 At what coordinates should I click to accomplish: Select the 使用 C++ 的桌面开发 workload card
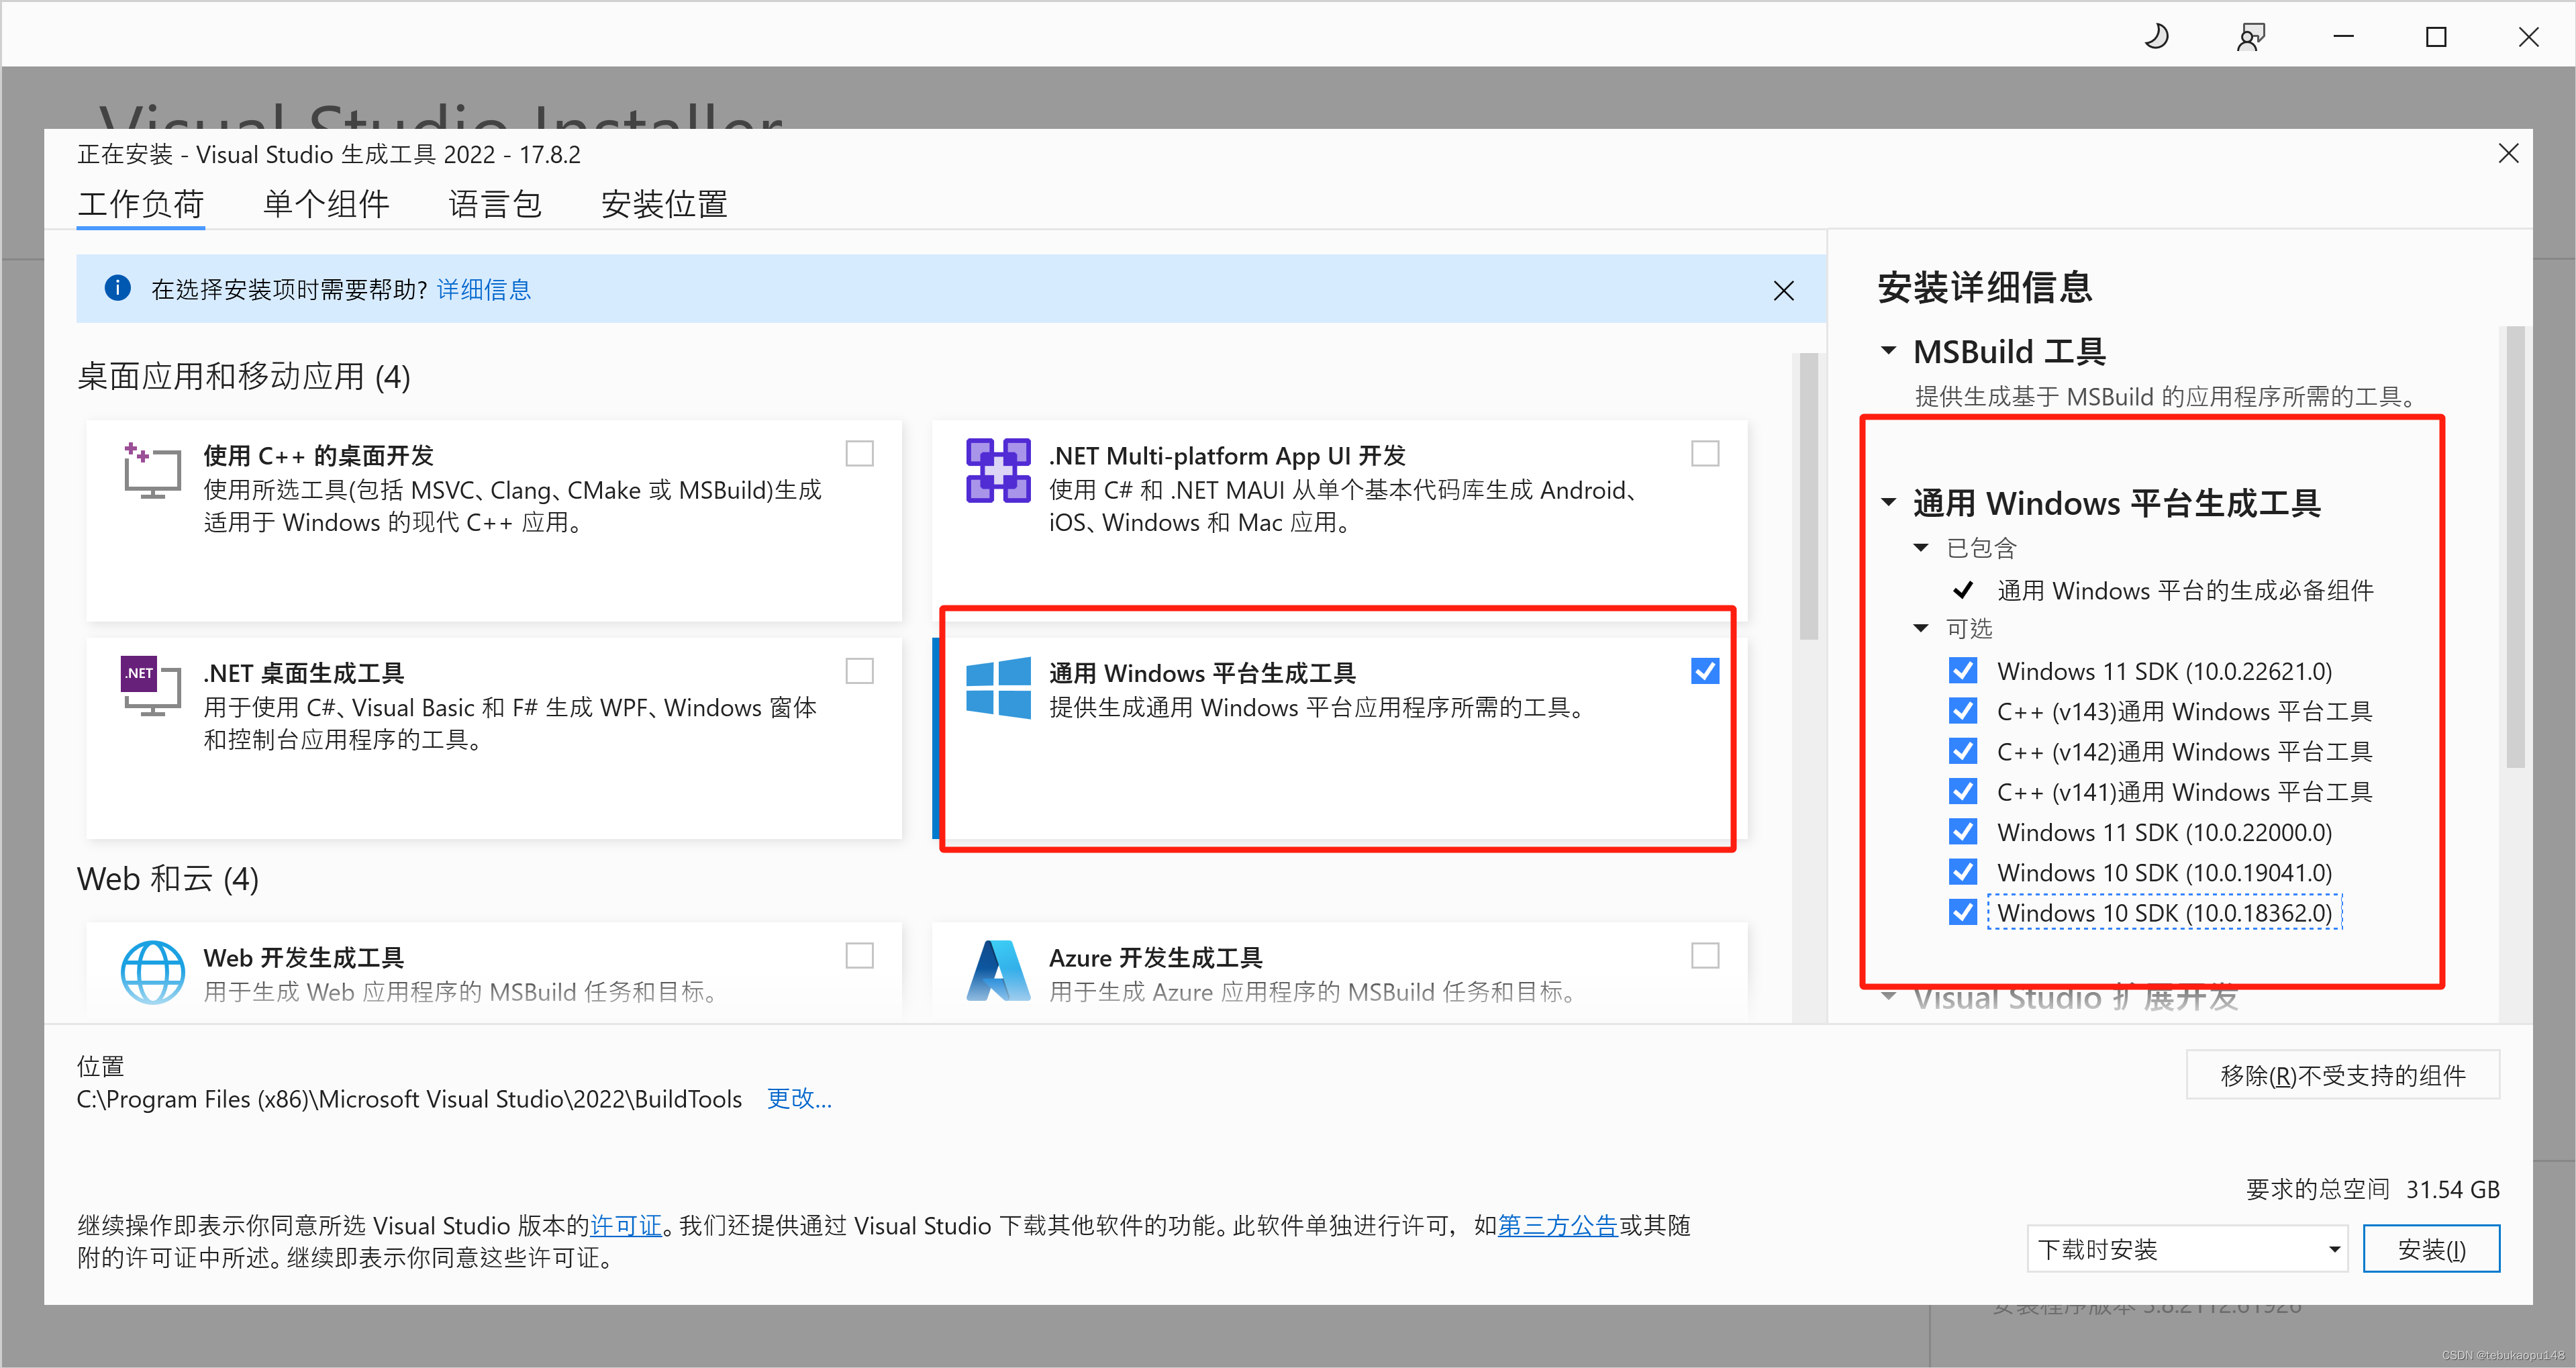(494, 520)
